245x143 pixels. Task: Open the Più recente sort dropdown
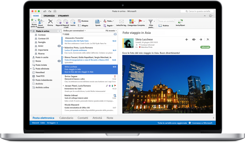(x=111, y=30)
